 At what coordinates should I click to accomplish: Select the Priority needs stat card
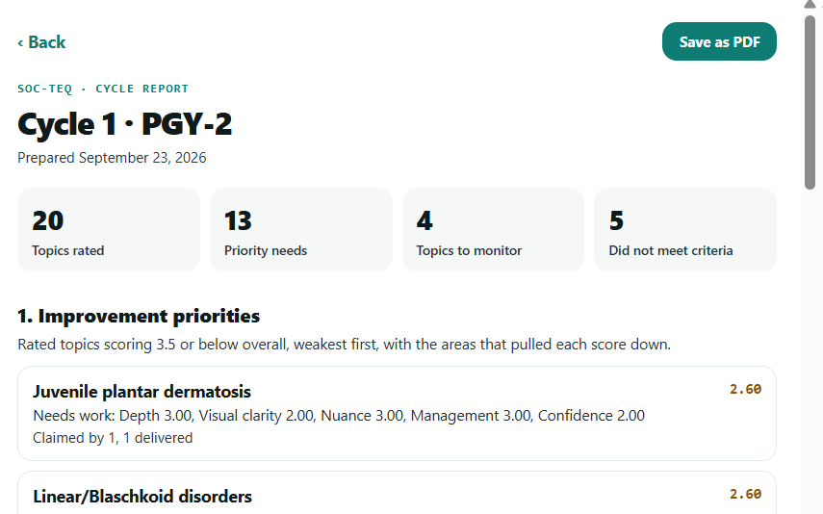coord(300,229)
